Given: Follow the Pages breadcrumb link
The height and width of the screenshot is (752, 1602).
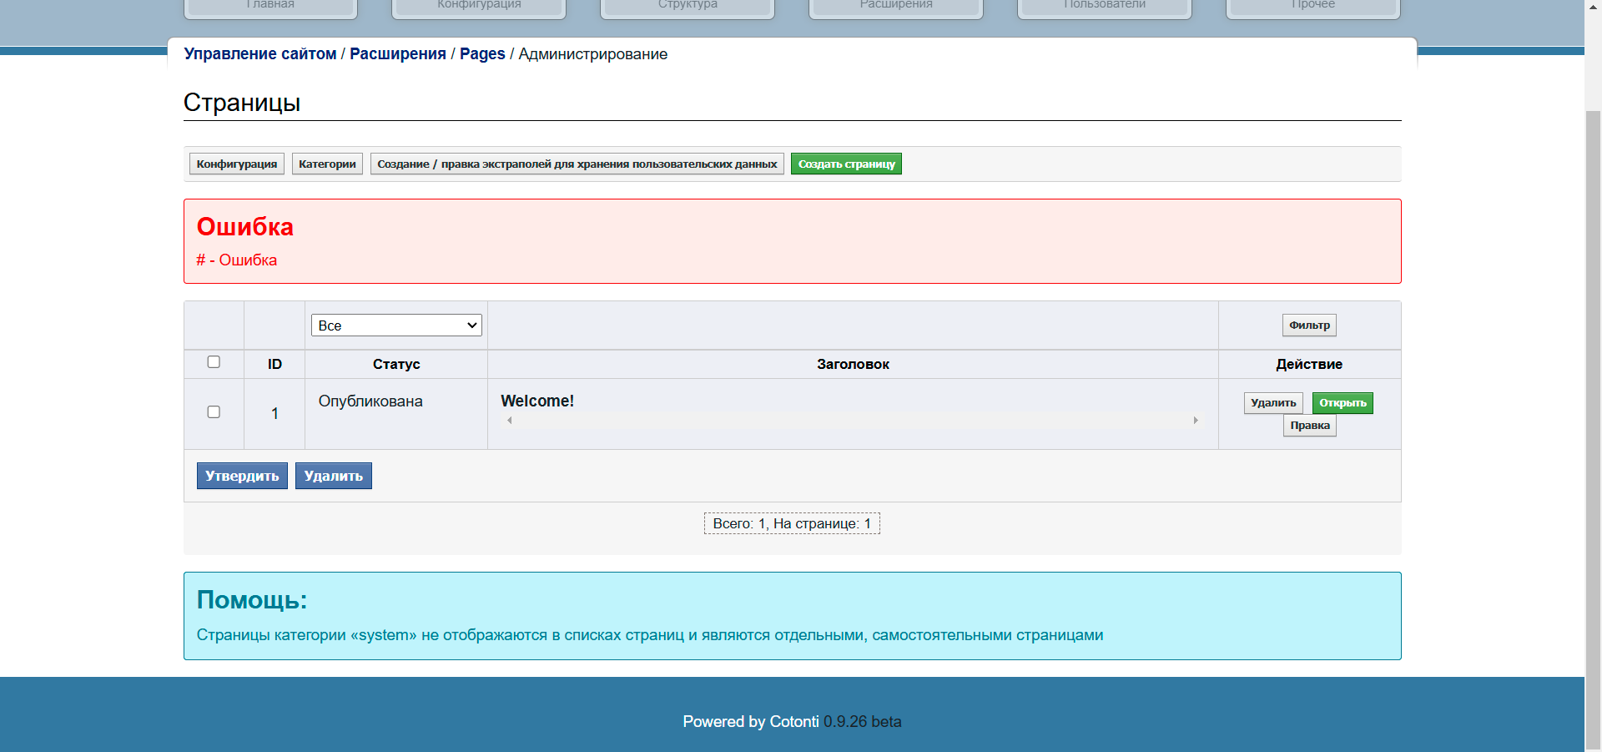Looking at the screenshot, I should point(482,54).
